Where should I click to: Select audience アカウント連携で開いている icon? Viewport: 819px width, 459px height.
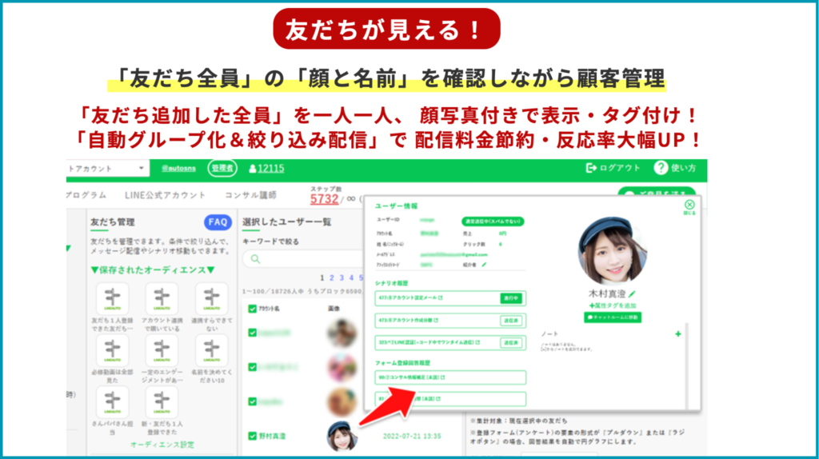[162, 299]
